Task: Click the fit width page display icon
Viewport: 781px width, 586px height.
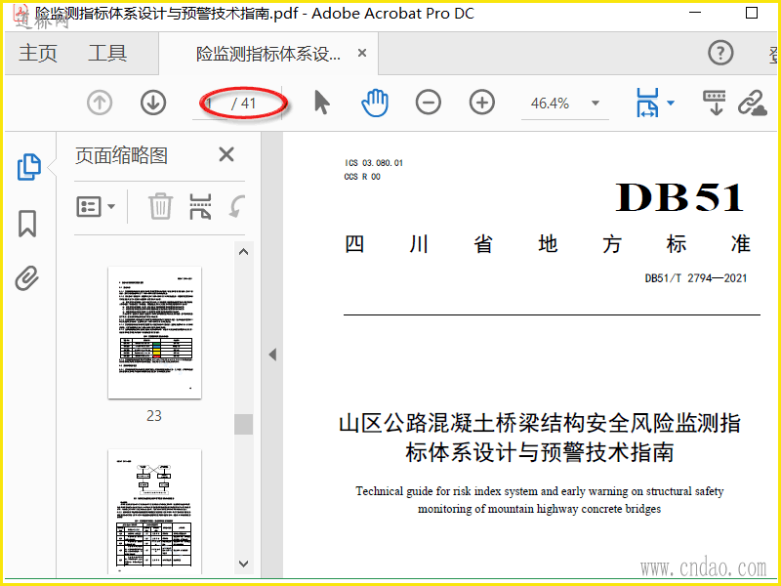Action: click(647, 103)
